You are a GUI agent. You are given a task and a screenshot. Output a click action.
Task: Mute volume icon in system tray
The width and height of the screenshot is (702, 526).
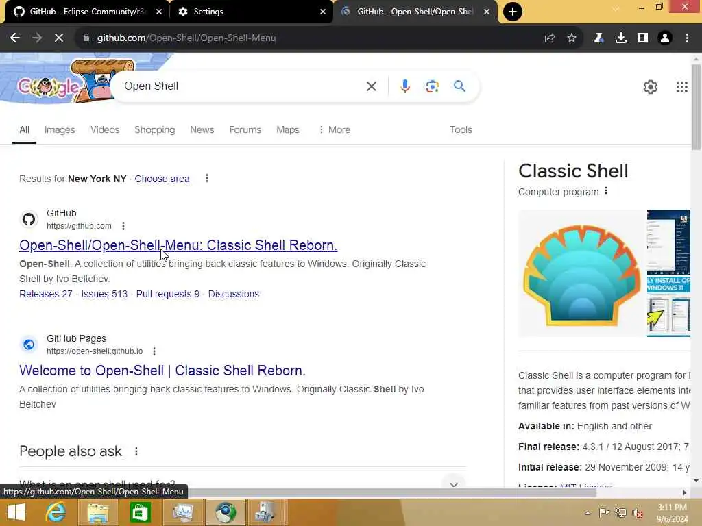tap(637, 513)
